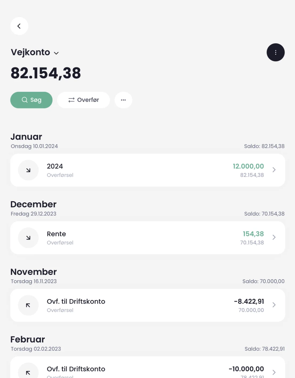Click incoming arrow icon on Rente transaction
This screenshot has width=295, height=378.
pyautogui.click(x=28, y=238)
